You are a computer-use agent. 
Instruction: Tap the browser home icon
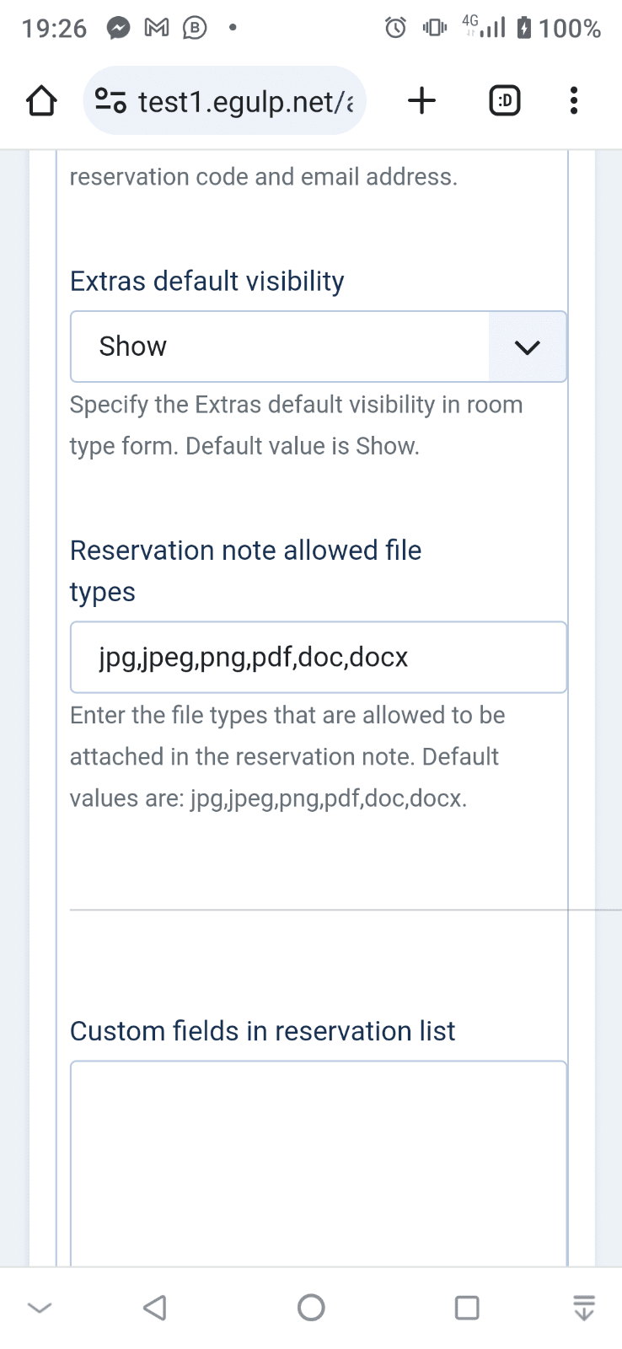coord(41,101)
